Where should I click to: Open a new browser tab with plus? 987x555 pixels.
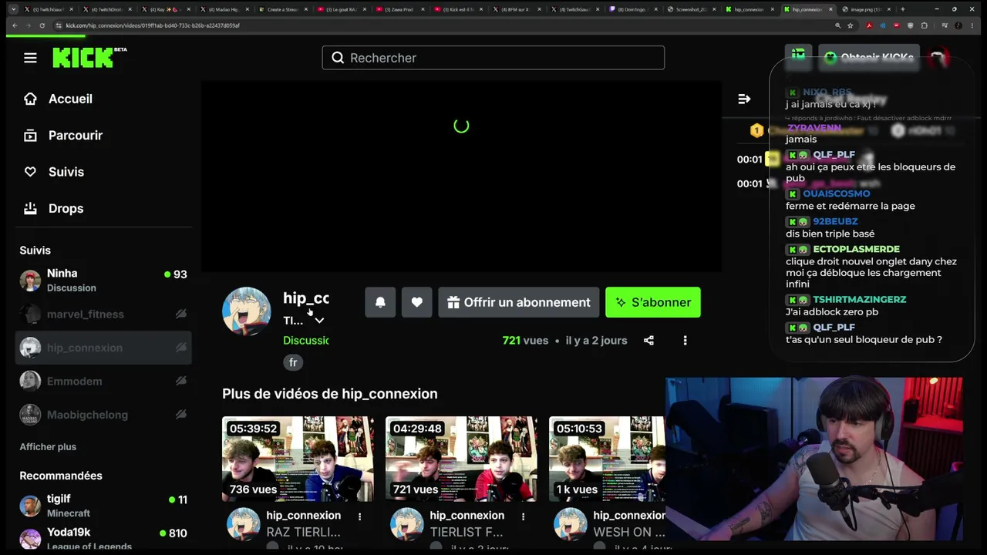click(902, 9)
